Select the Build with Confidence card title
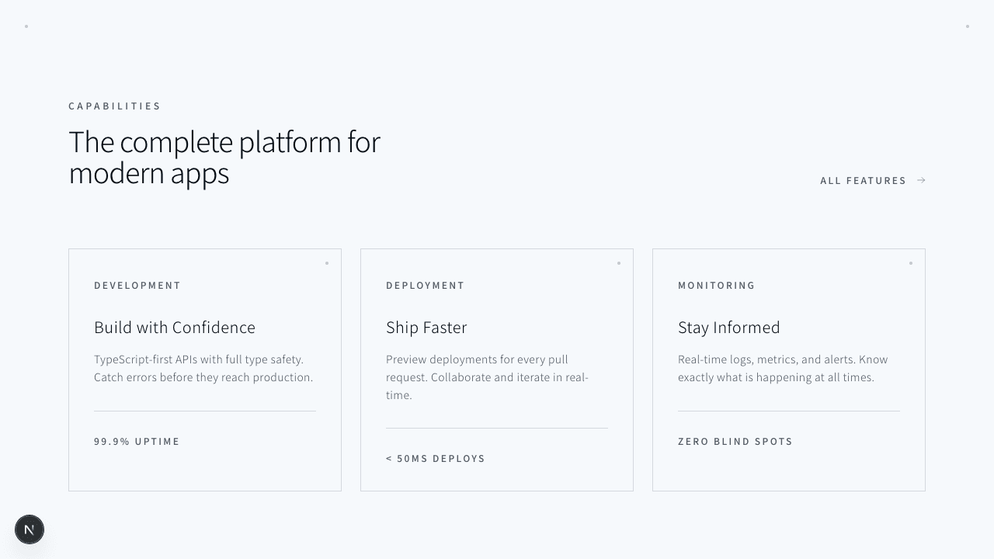The height and width of the screenshot is (559, 994). [x=175, y=328]
